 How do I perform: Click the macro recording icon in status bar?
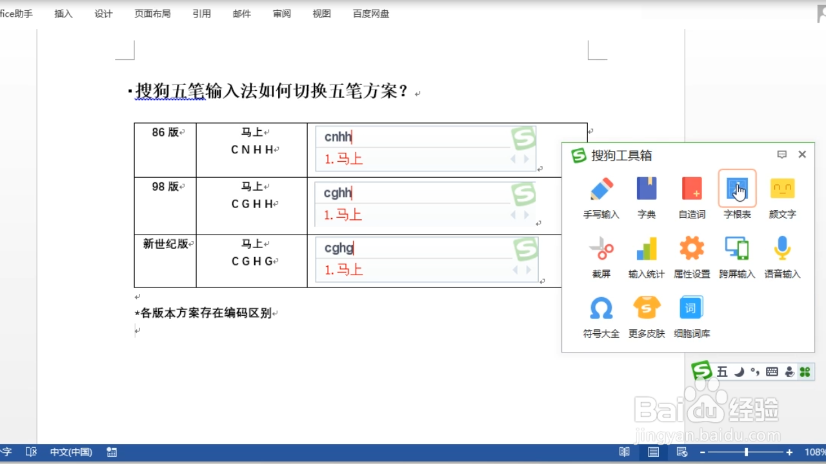[x=112, y=452]
